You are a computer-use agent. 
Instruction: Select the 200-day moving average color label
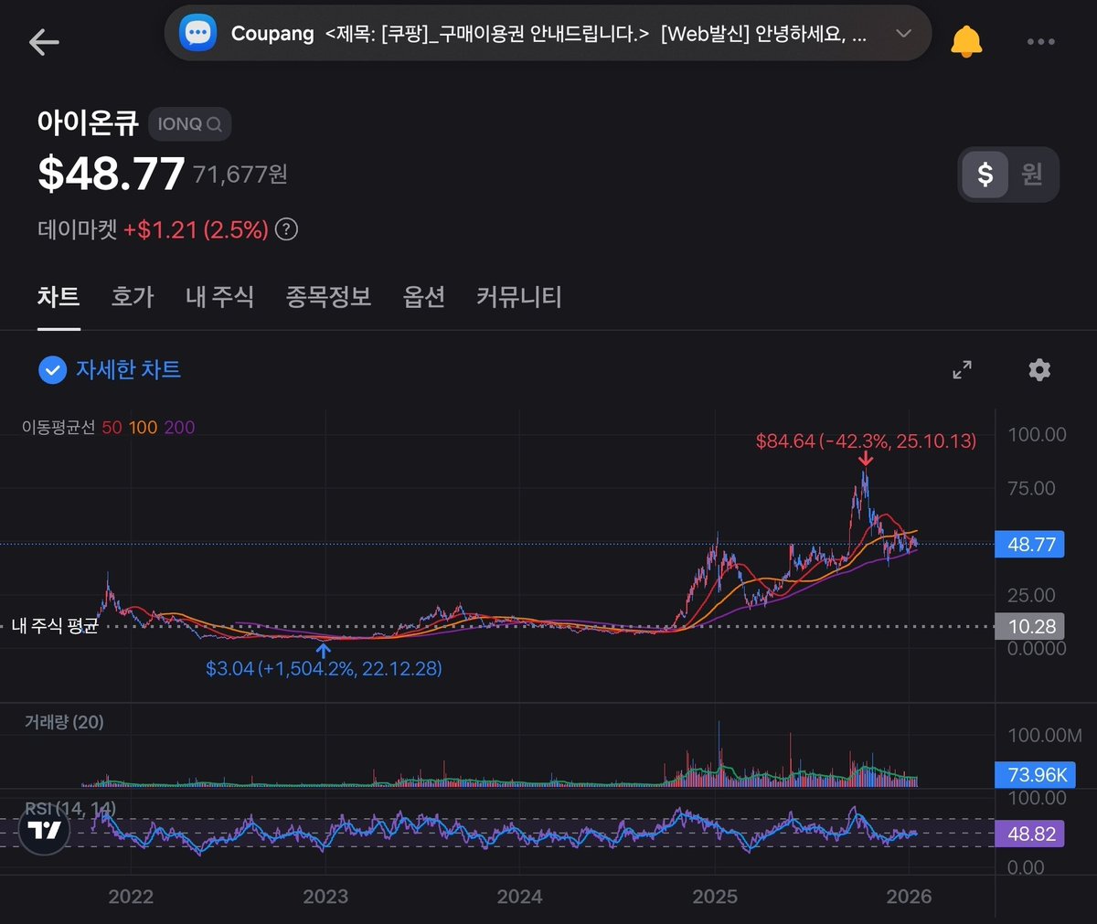179,427
